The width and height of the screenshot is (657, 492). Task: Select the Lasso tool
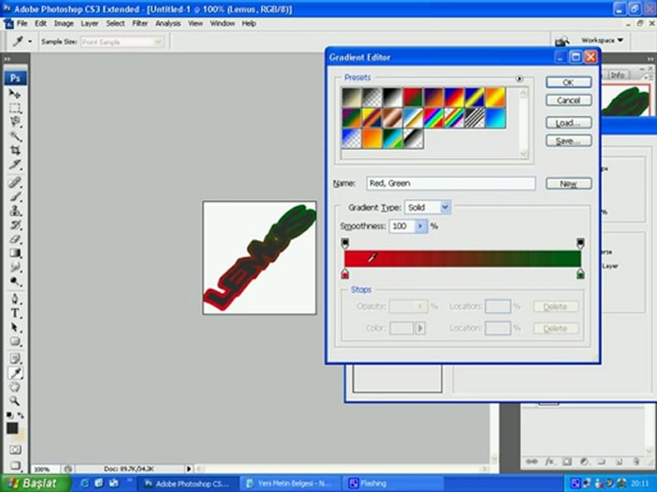tap(15, 122)
